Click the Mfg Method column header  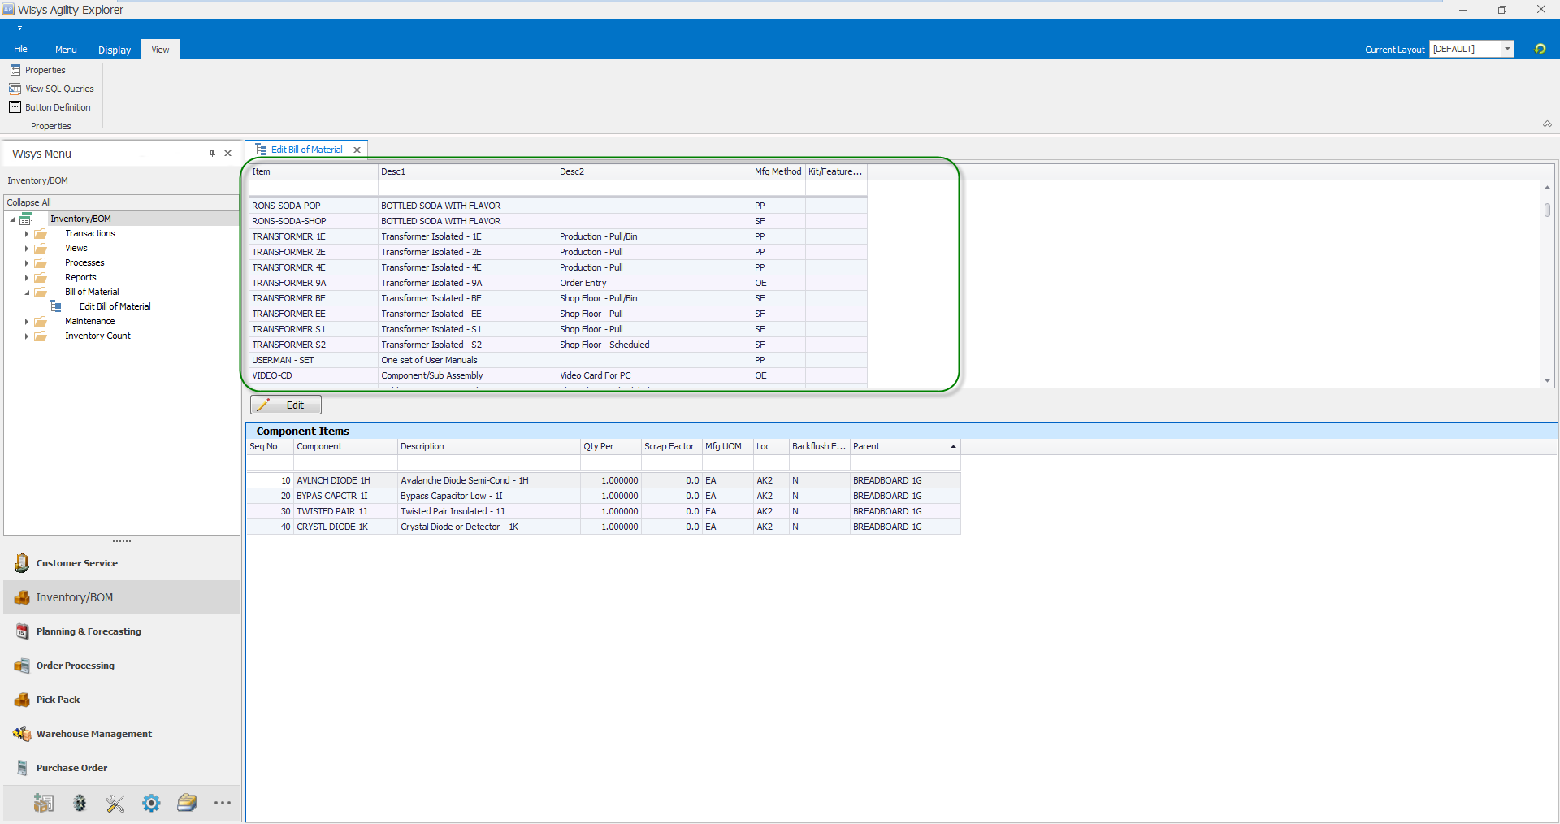[778, 171]
